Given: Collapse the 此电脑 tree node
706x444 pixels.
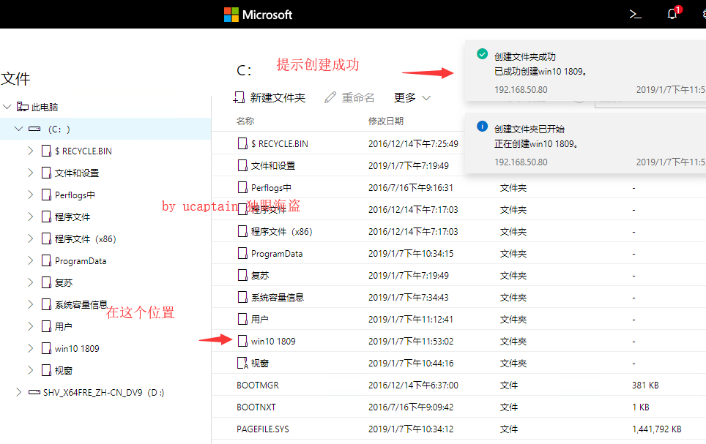Looking at the screenshot, I should click(7, 107).
